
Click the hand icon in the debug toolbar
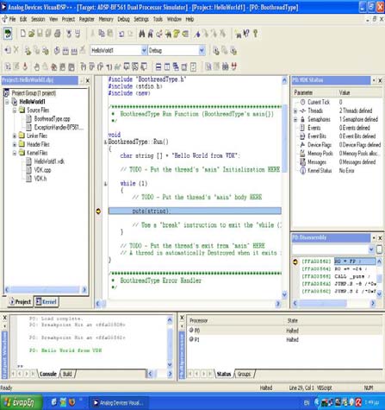pyautogui.click(x=36, y=66)
